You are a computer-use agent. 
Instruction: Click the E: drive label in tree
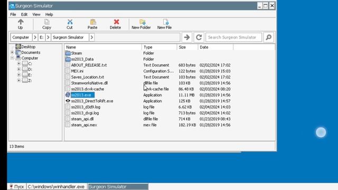click(x=30, y=75)
